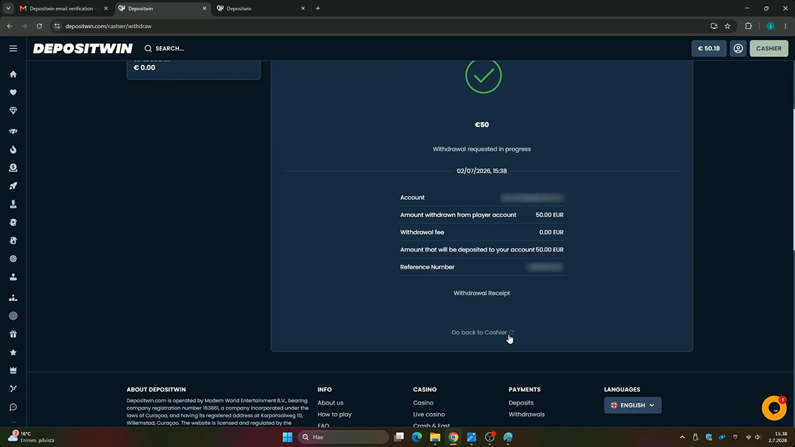Open the Live casino footer link
This screenshot has height=447, width=795.
tap(429, 415)
